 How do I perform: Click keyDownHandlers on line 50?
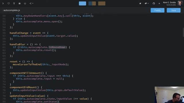[35, 16]
